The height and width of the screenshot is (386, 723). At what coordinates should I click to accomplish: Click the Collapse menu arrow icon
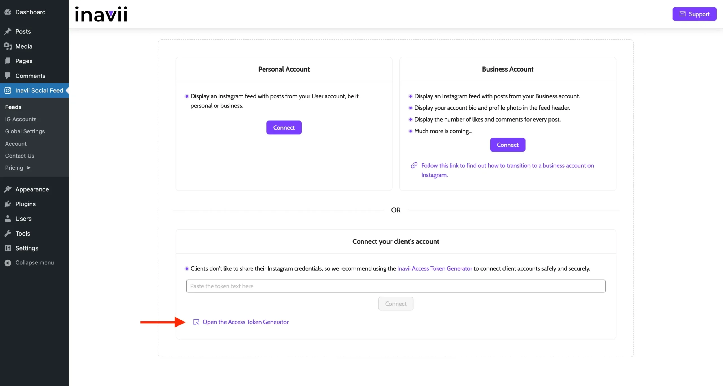click(x=8, y=263)
